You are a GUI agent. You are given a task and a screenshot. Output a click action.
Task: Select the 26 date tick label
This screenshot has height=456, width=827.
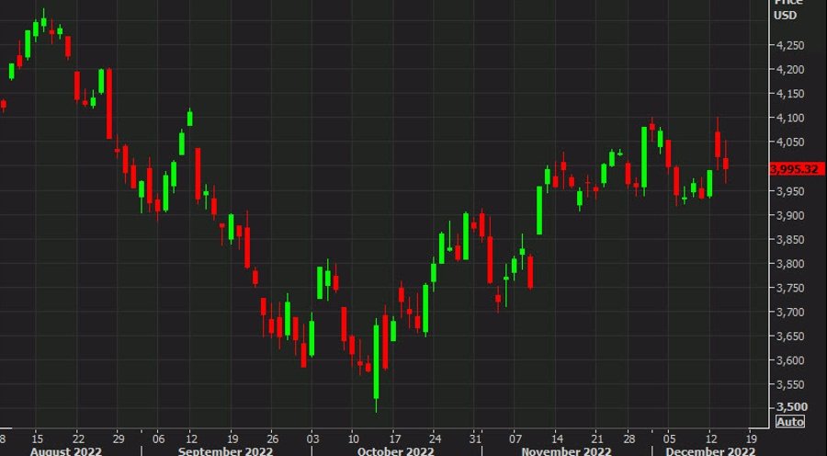click(x=272, y=439)
